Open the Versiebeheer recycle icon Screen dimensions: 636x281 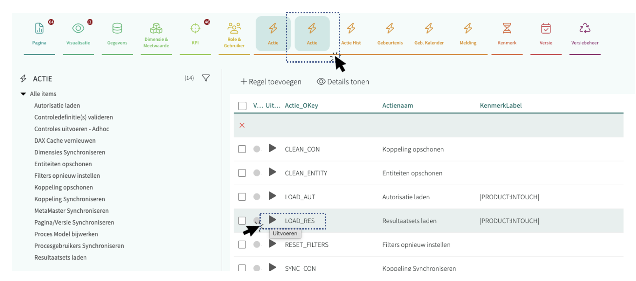coord(584,29)
